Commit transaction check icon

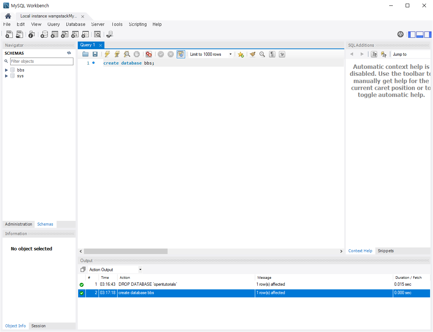pyautogui.click(x=161, y=54)
